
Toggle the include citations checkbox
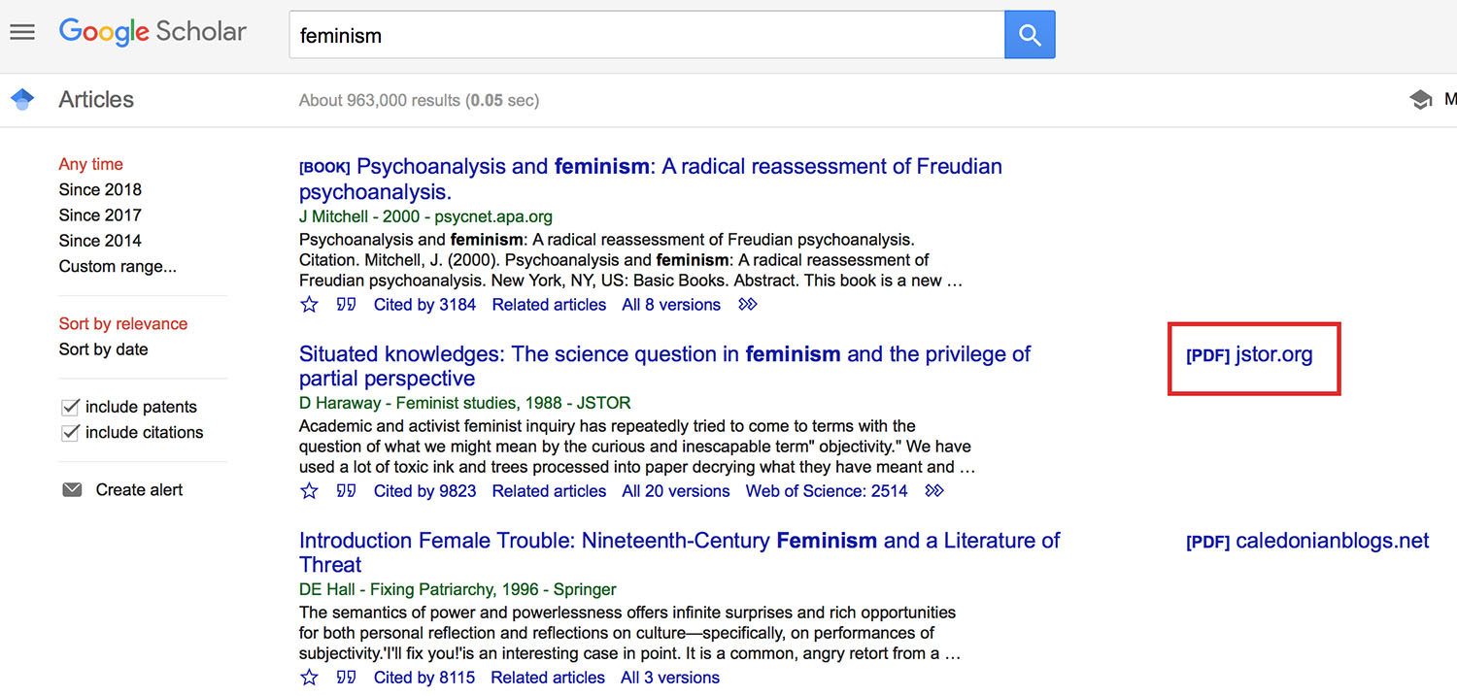tap(70, 432)
